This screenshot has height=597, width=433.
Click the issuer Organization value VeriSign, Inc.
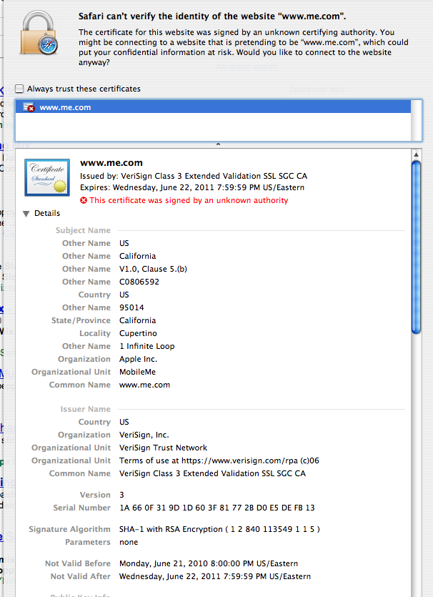click(144, 435)
